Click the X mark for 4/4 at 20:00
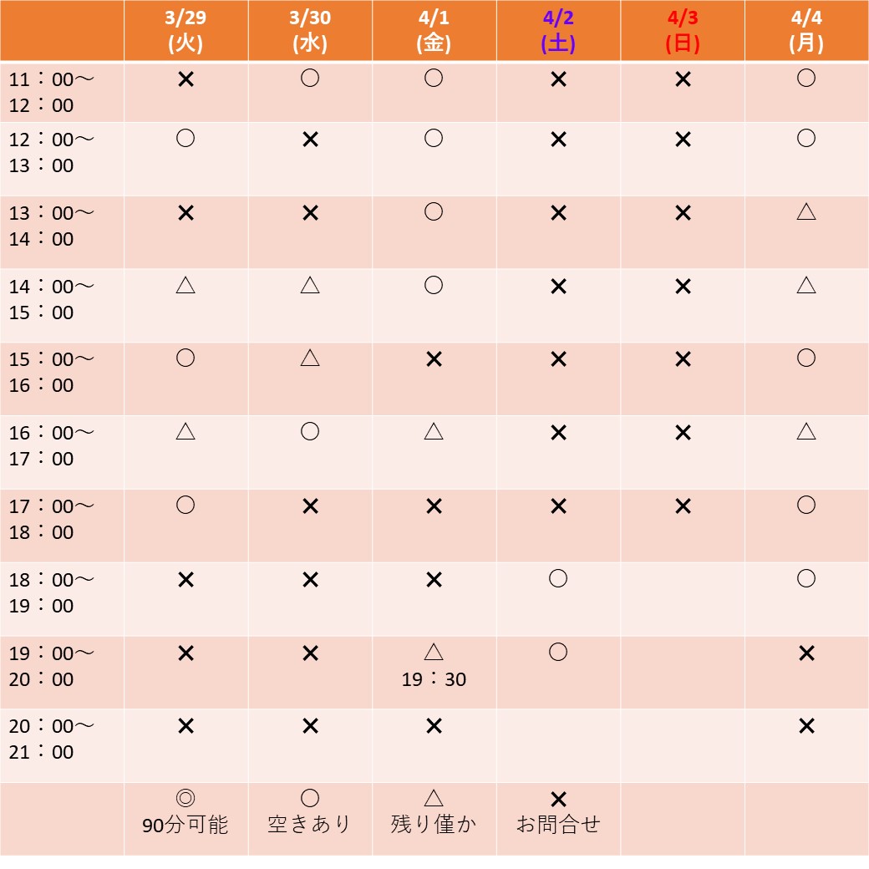 [806, 725]
